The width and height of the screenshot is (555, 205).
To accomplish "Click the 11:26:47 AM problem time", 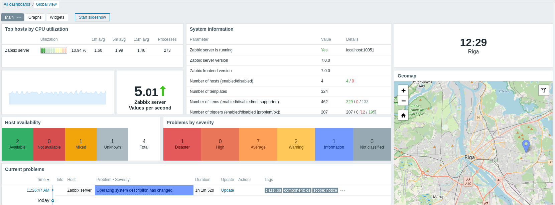I will tap(38, 190).
